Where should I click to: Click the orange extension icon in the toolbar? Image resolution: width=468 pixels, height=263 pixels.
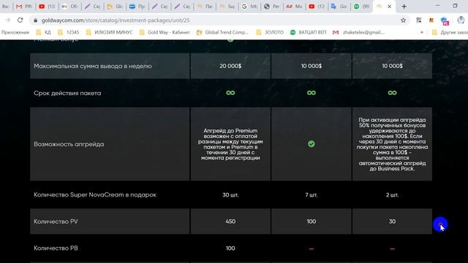pyautogui.click(x=431, y=20)
